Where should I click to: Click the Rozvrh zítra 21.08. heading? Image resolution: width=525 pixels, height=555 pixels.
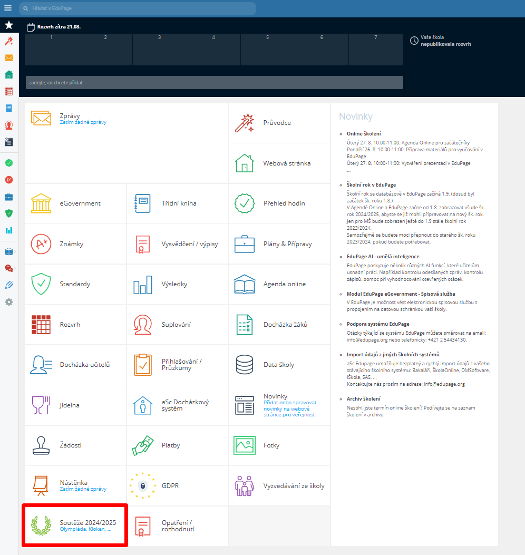(59, 26)
